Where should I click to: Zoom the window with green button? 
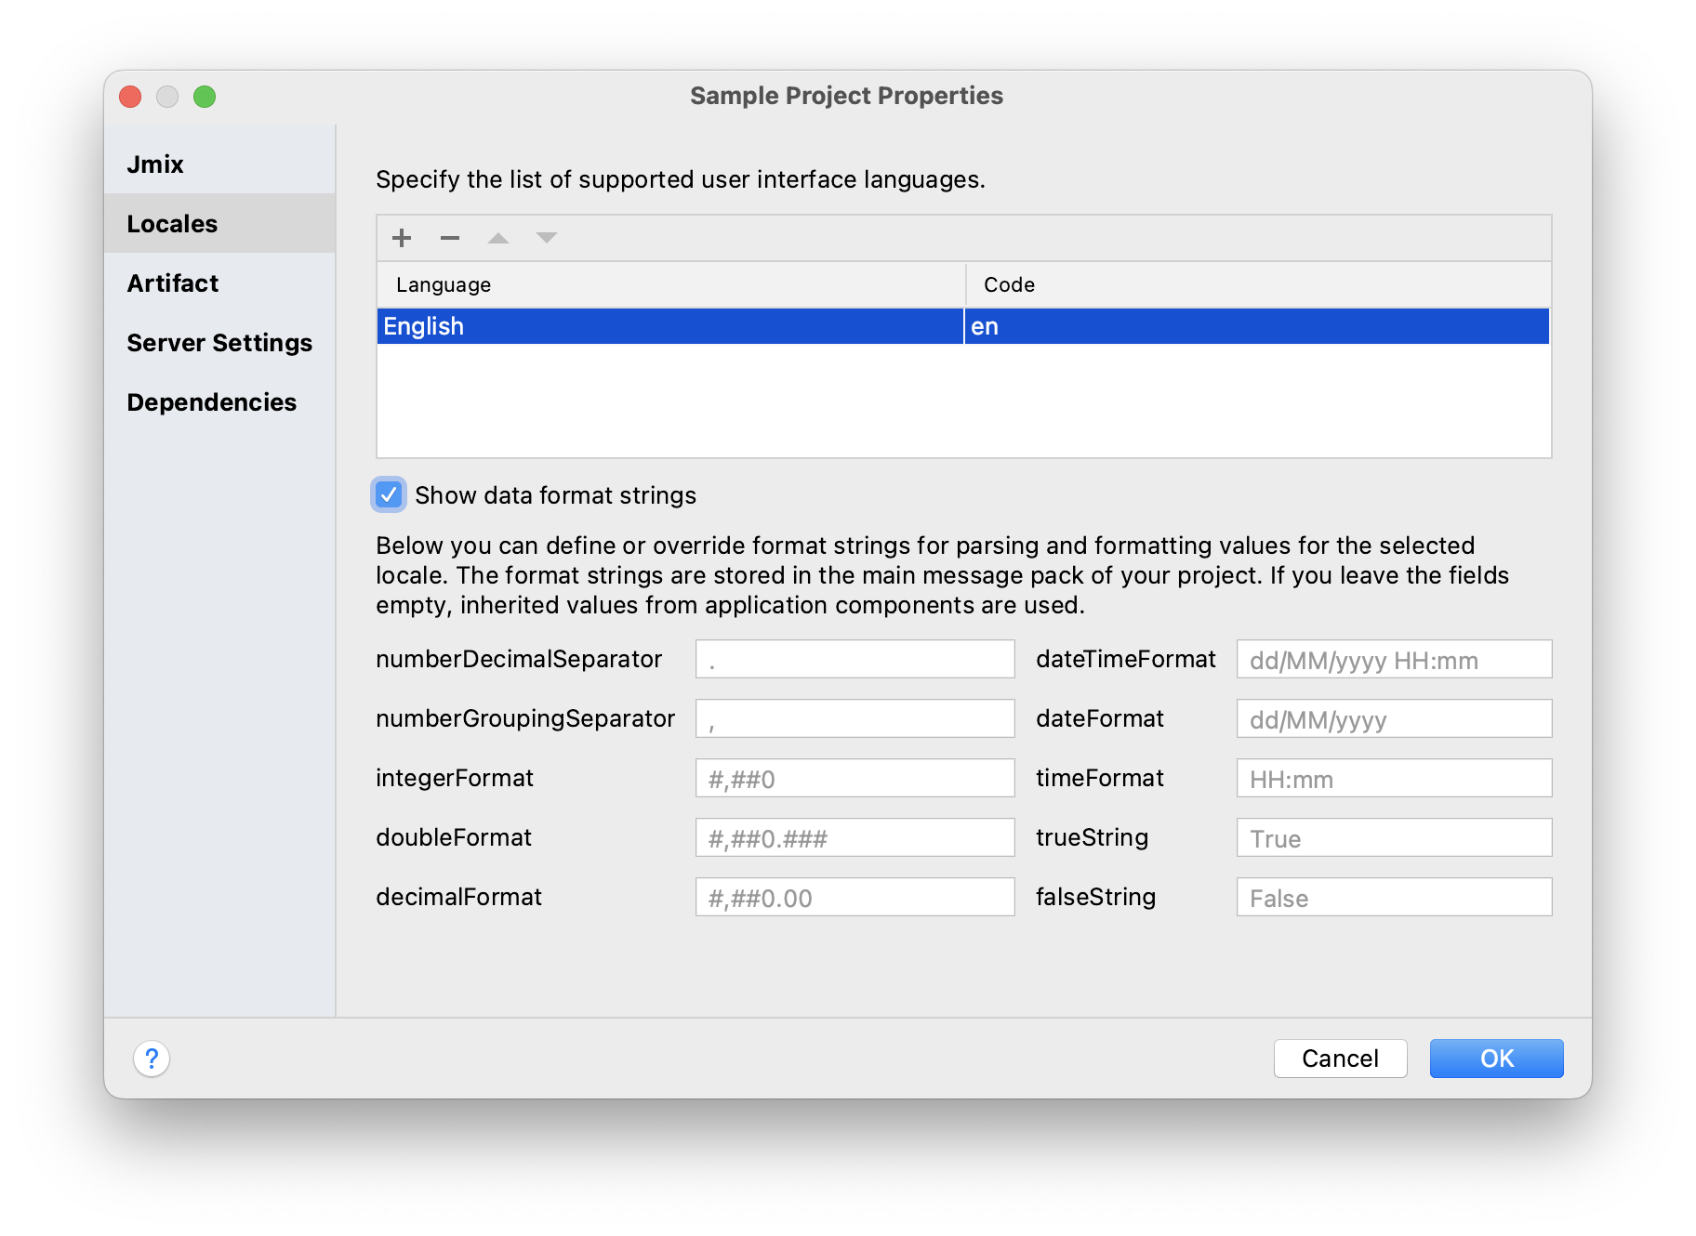[x=205, y=97]
